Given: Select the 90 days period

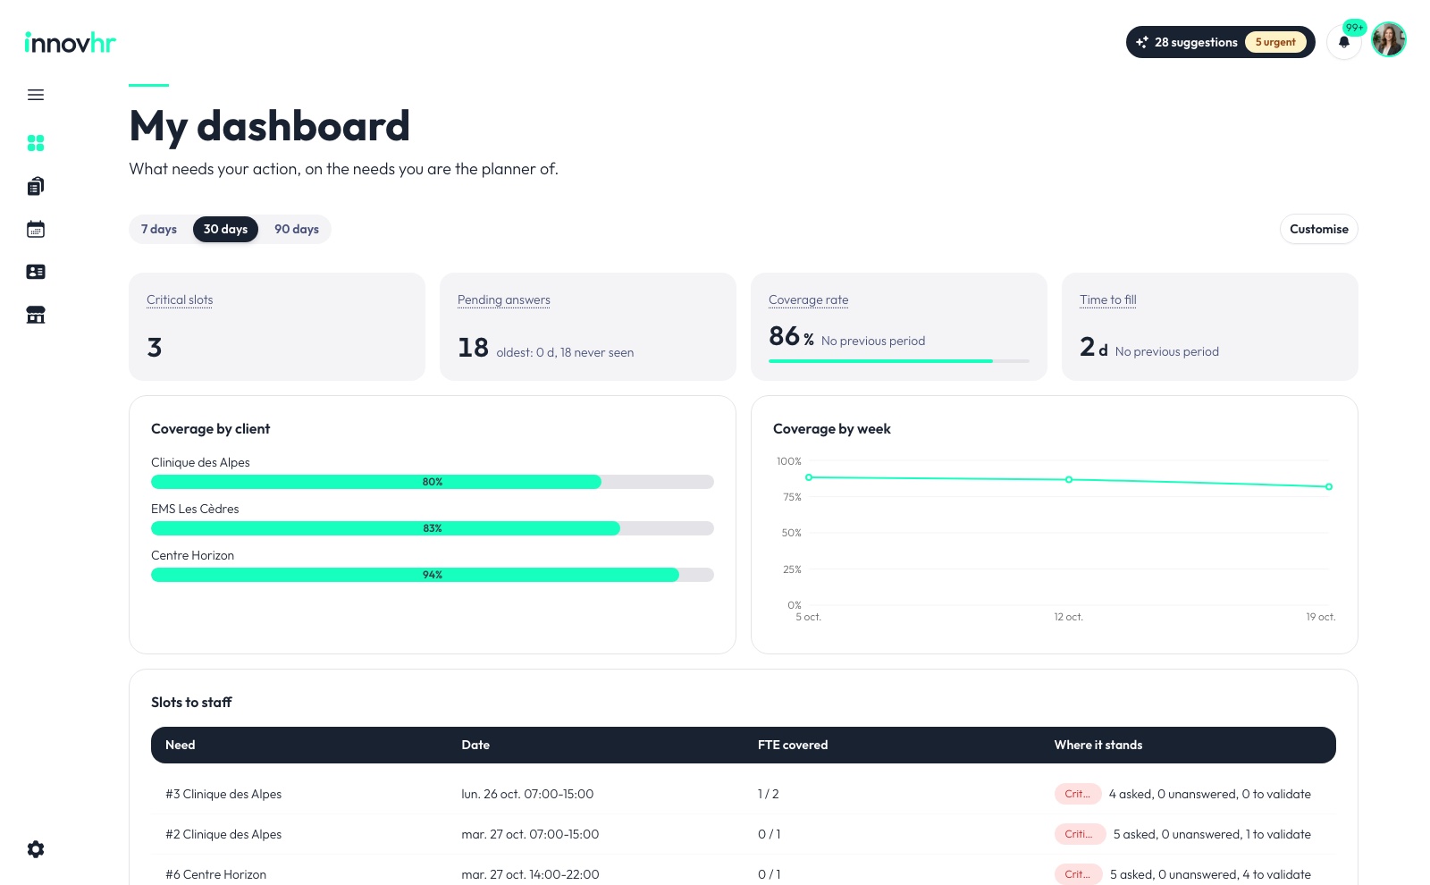Looking at the screenshot, I should pos(297,229).
